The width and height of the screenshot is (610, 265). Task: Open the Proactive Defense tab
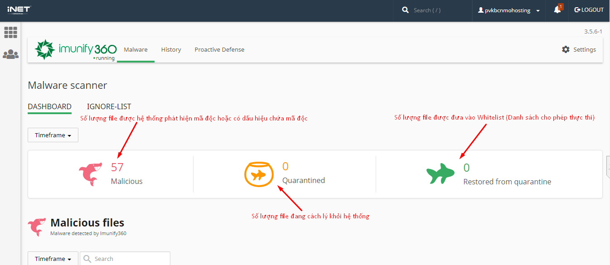click(219, 49)
